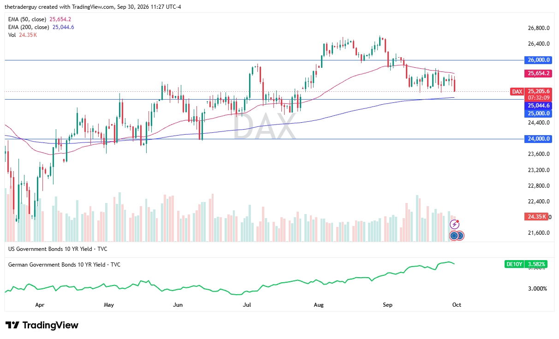
Task: Click the Oct label on time axis
Action: click(457, 305)
